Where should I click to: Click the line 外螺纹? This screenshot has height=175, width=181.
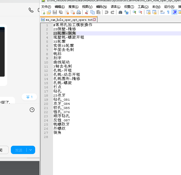[59, 129]
